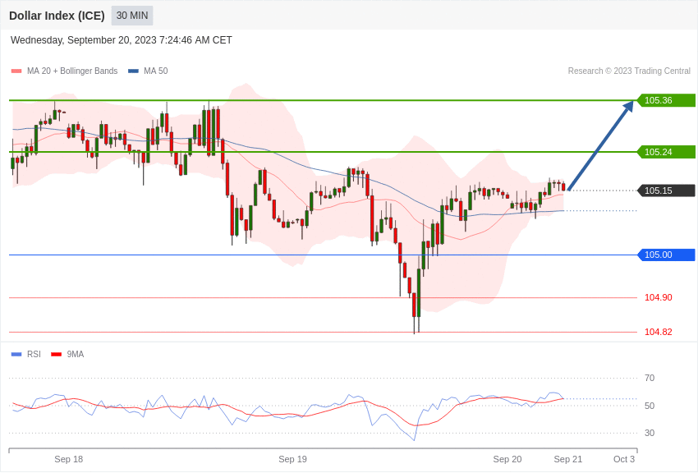
Task: Click the Dollar Index (ICE) title
Action: pyautogui.click(x=57, y=16)
